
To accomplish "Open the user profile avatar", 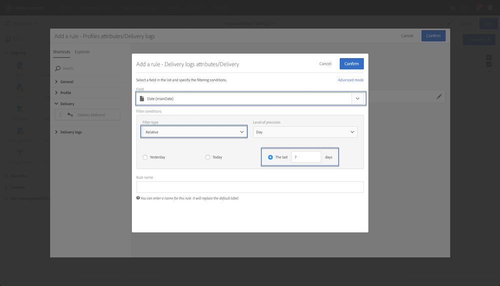I will (490, 7).
